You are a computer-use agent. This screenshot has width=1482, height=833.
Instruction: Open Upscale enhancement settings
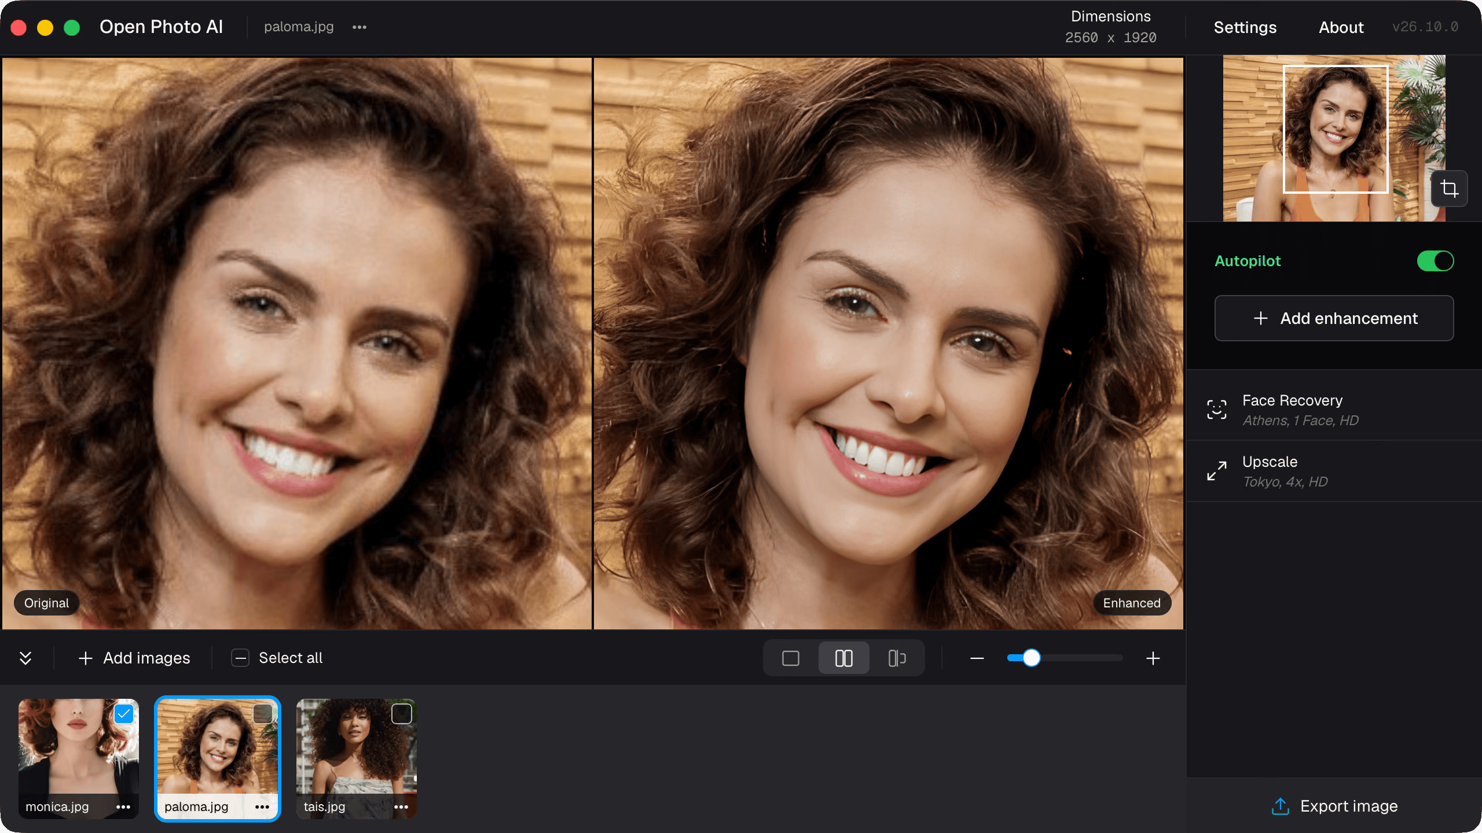[1334, 471]
